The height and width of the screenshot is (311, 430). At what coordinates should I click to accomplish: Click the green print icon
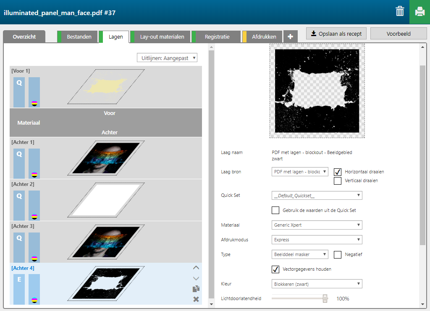pyautogui.click(x=420, y=12)
